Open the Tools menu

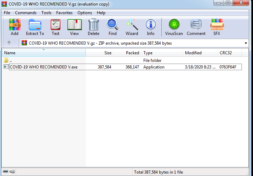(x=46, y=13)
